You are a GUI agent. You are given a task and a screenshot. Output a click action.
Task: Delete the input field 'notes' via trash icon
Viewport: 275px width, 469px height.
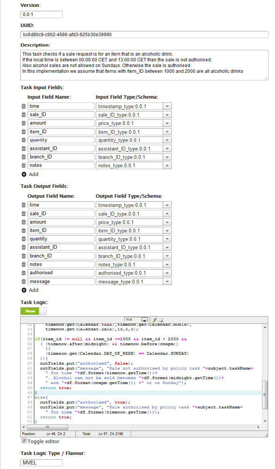click(x=24, y=166)
